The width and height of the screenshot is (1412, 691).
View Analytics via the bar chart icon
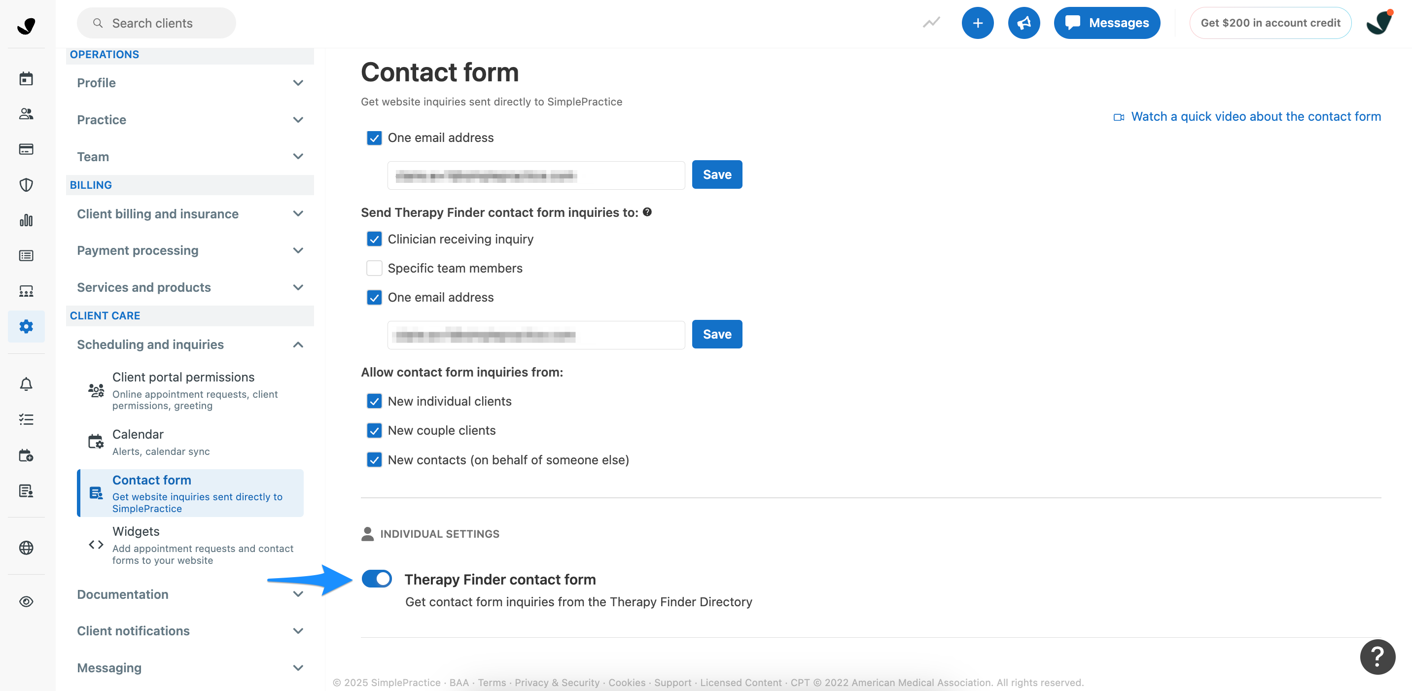tap(26, 220)
